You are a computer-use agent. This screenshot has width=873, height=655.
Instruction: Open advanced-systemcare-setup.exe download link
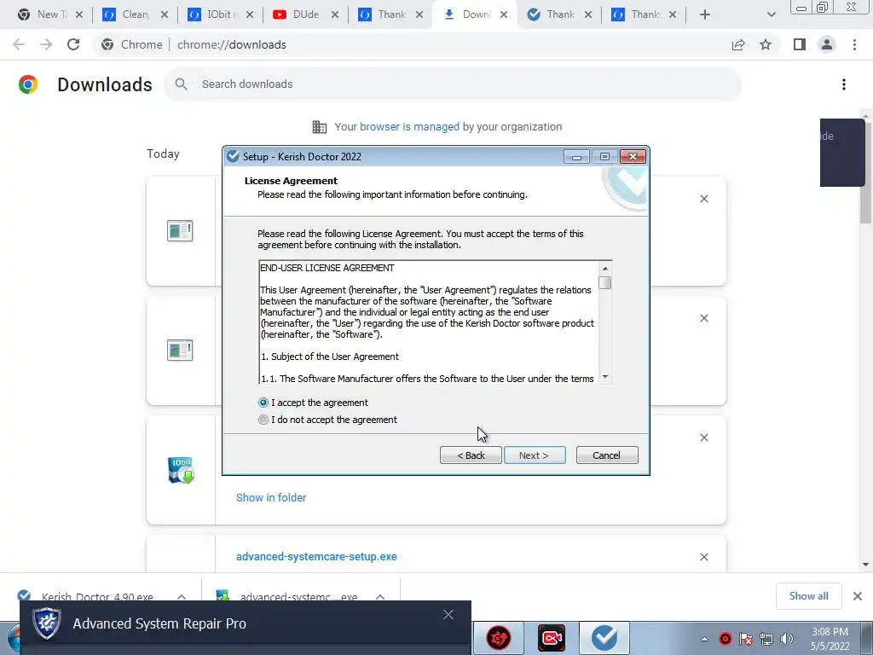pyautogui.click(x=316, y=556)
